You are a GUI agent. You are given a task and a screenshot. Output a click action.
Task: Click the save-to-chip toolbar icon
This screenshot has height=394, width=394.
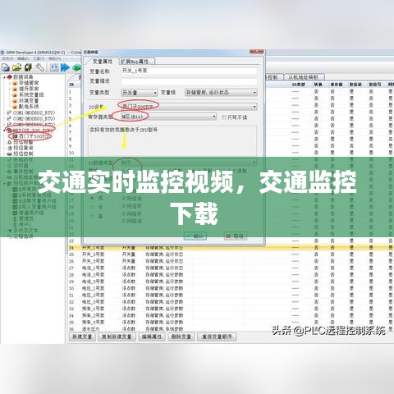(x=28, y=67)
